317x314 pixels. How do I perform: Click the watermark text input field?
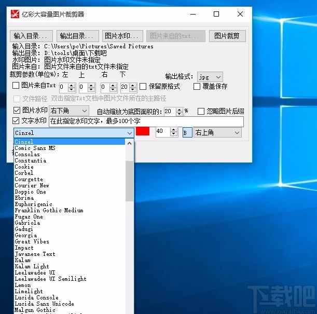tap(146, 121)
